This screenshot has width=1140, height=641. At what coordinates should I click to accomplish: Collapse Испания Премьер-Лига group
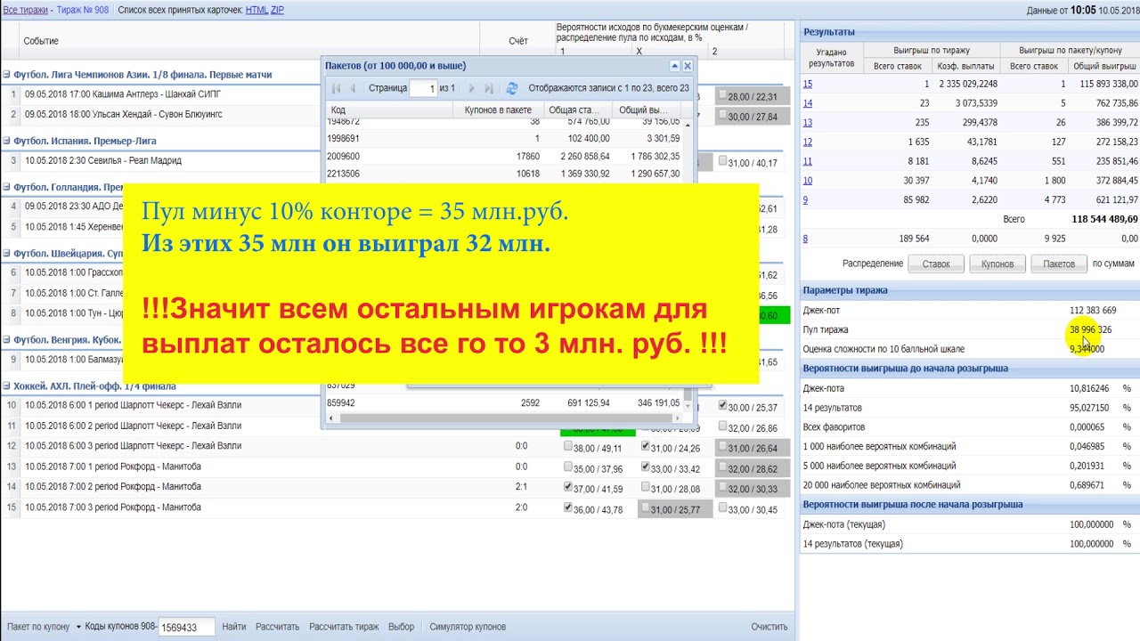6,141
